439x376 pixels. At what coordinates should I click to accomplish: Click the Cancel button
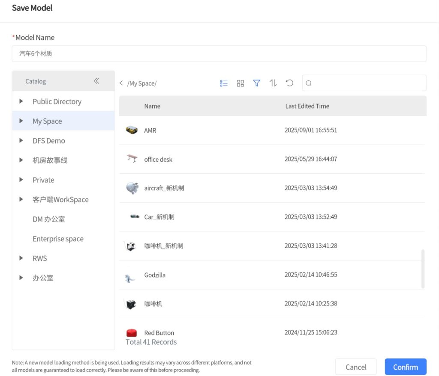356,367
